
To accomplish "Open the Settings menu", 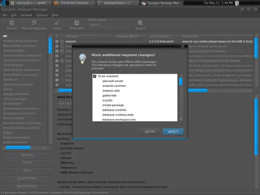I will [x=42, y=15].
